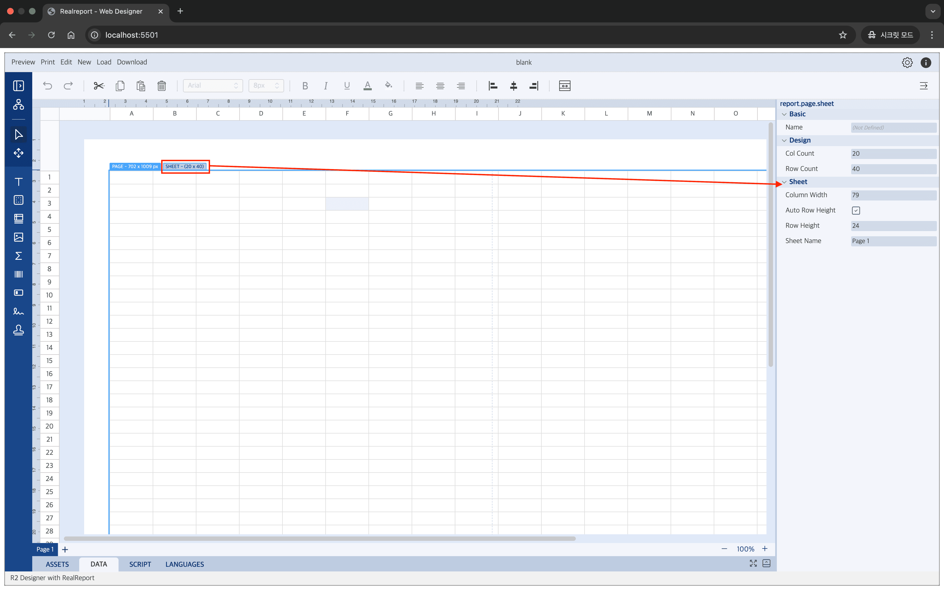Open the Arial font dropdown
The image size is (944, 590).
(x=213, y=85)
